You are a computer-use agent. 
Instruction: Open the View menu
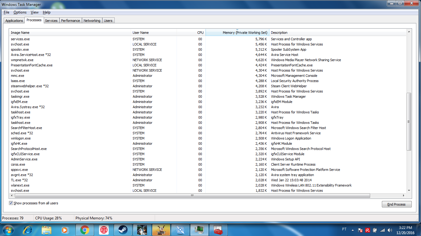coord(35,12)
